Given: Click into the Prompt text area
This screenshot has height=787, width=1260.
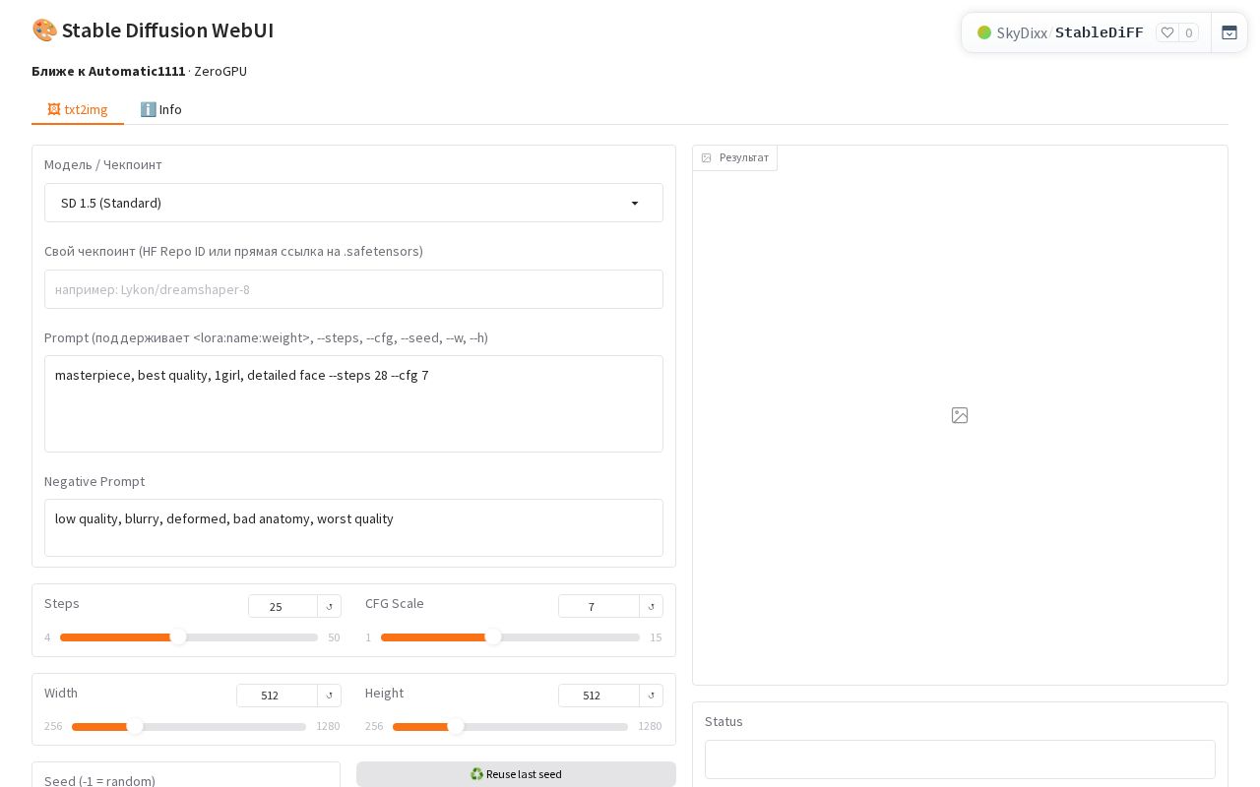Looking at the screenshot, I should pyautogui.click(x=353, y=403).
